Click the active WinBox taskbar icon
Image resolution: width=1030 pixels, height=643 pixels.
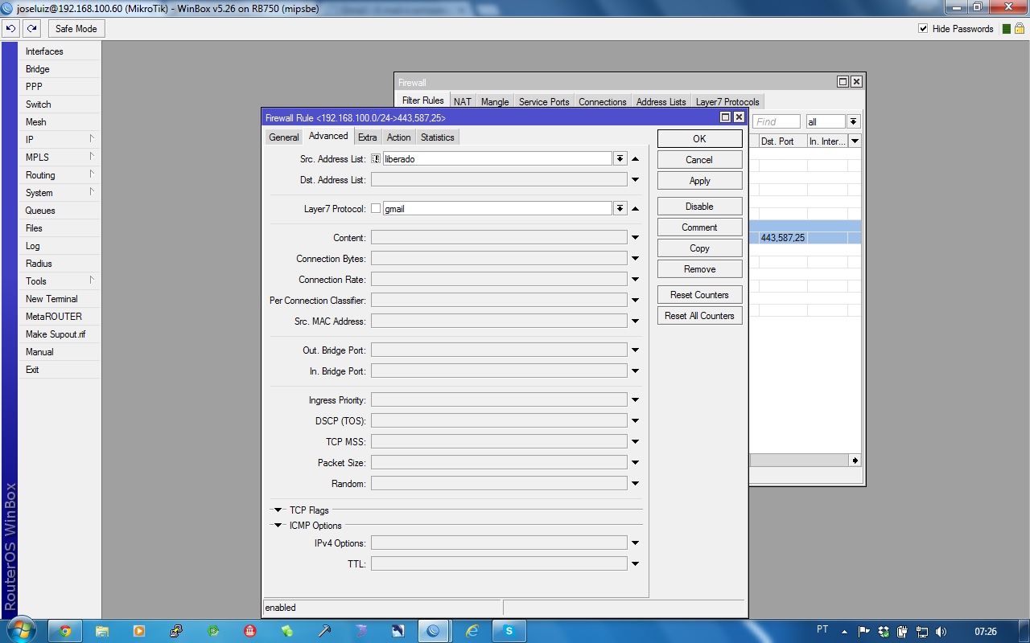point(434,631)
